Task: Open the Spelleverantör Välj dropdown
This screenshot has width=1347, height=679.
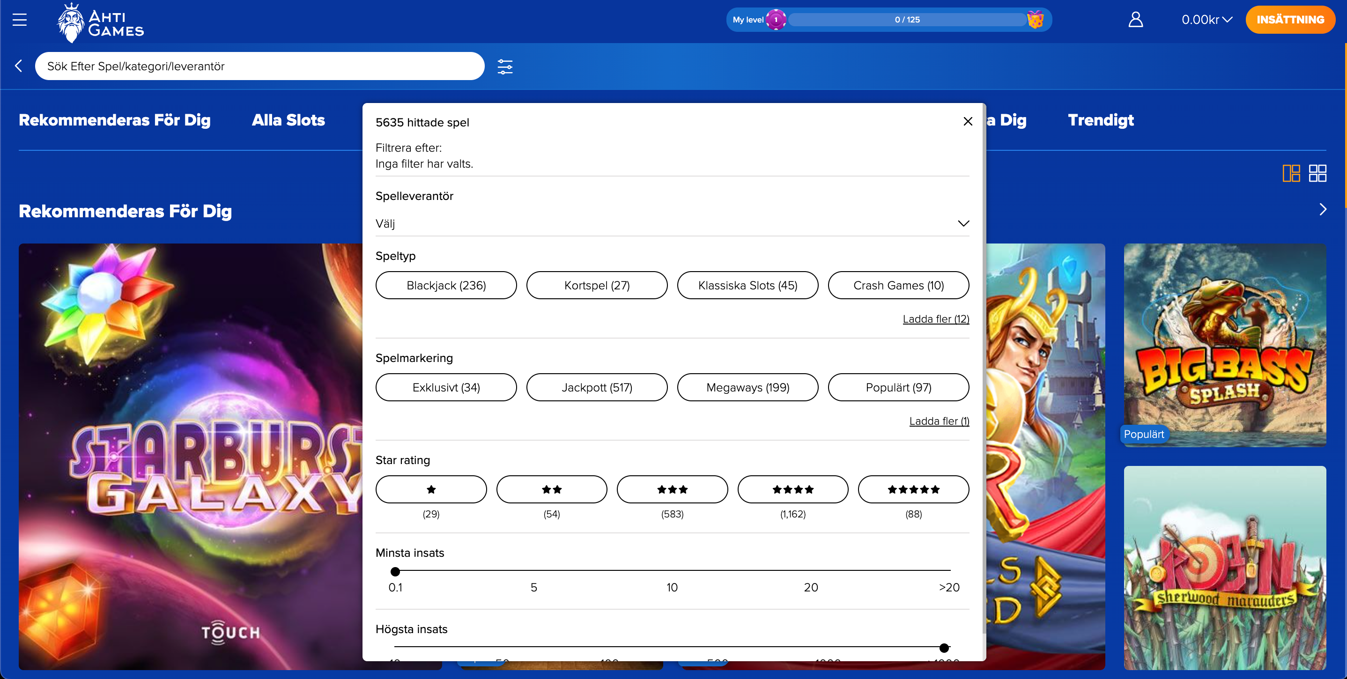Action: (673, 224)
